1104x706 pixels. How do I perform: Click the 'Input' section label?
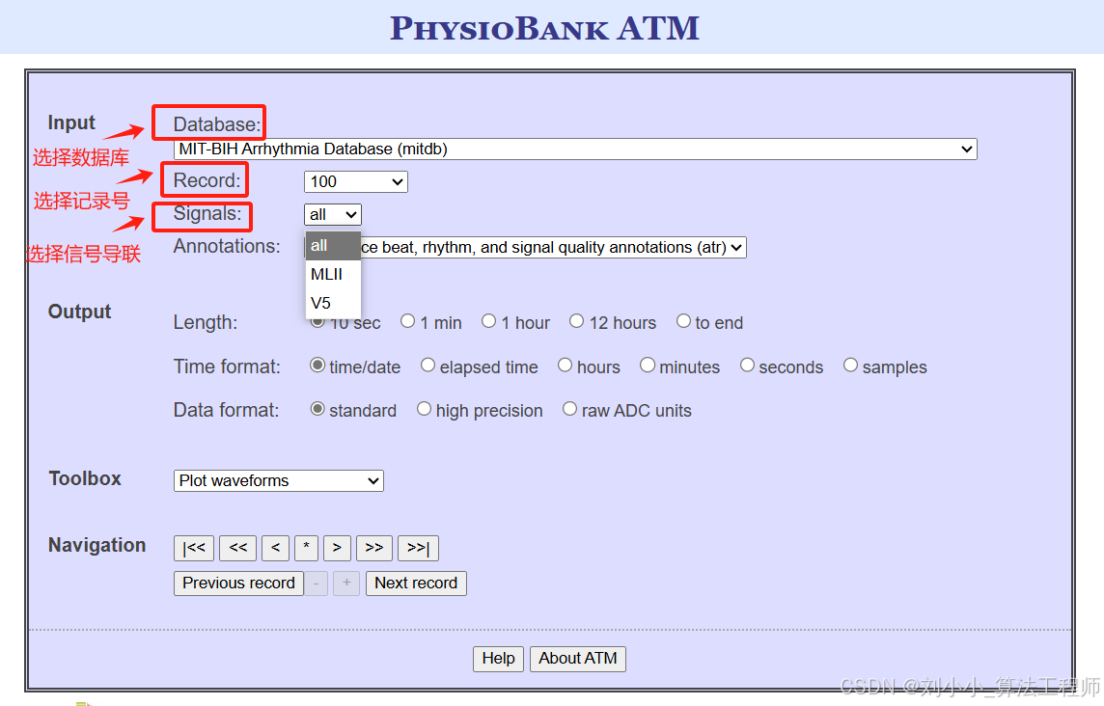tap(71, 122)
